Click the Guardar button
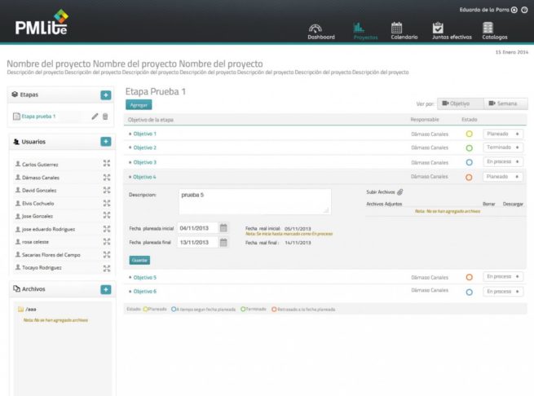 click(x=139, y=260)
